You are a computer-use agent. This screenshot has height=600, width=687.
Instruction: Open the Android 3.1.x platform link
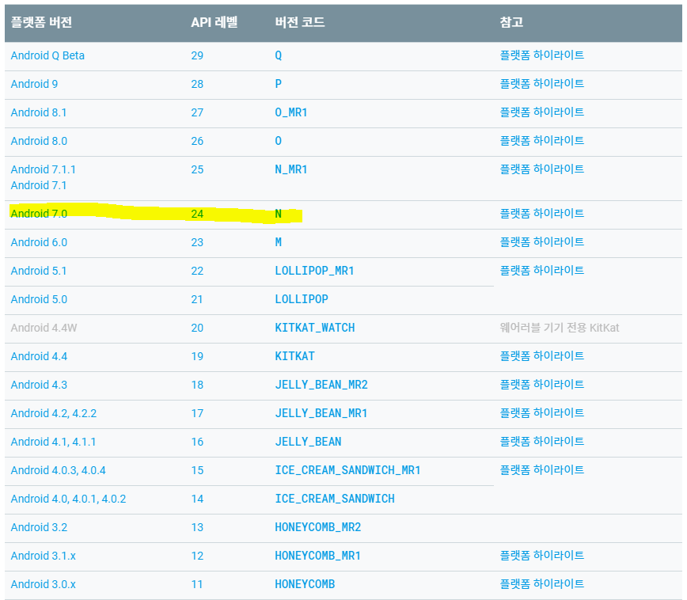pyautogui.click(x=43, y=556)
